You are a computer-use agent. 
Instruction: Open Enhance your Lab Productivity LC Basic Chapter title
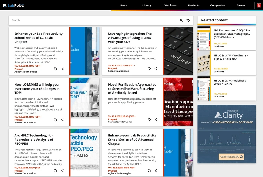click(38, 38)
